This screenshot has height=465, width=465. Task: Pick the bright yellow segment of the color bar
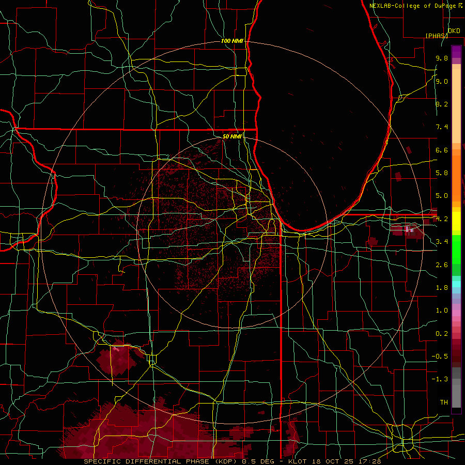[x=456, y=221]
